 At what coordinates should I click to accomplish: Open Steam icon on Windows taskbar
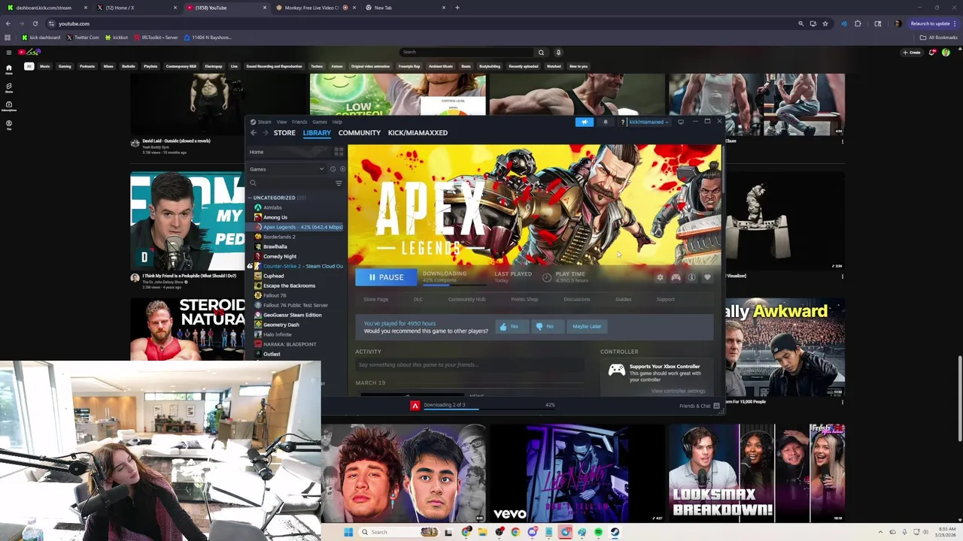coord(615,532)
